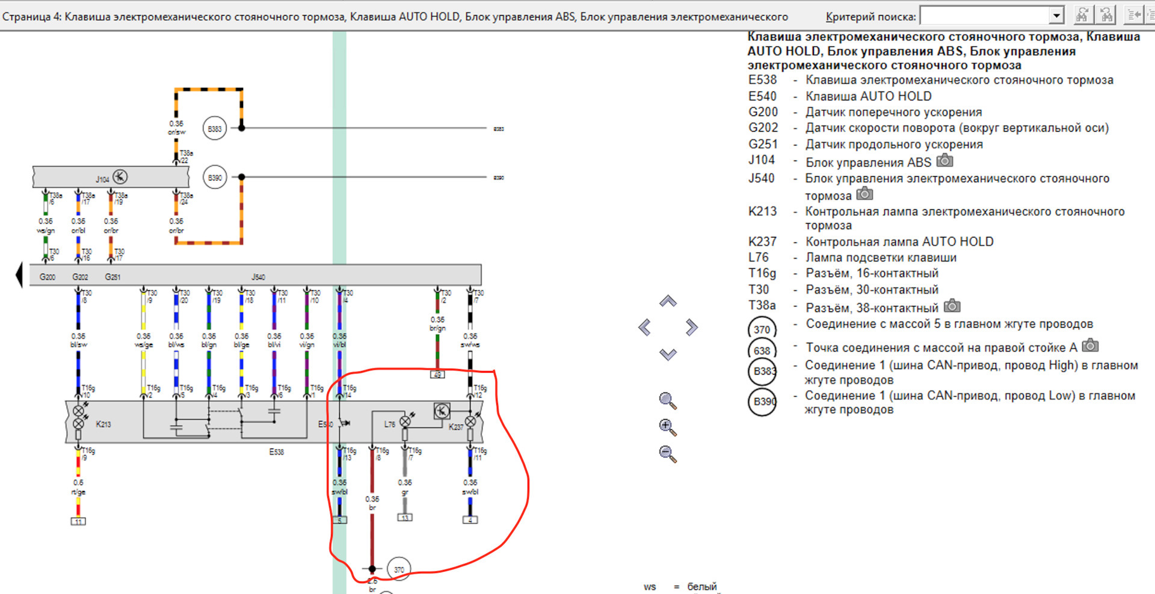Viewport: 1155px width, 594px height.
Task: Open the camera photo for J540 стояночного тормоза
Action: pos(864,194)
